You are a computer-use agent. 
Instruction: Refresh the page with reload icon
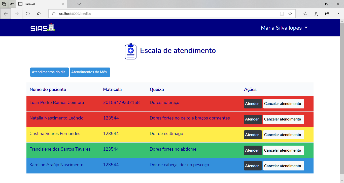(x=28, y=14)
